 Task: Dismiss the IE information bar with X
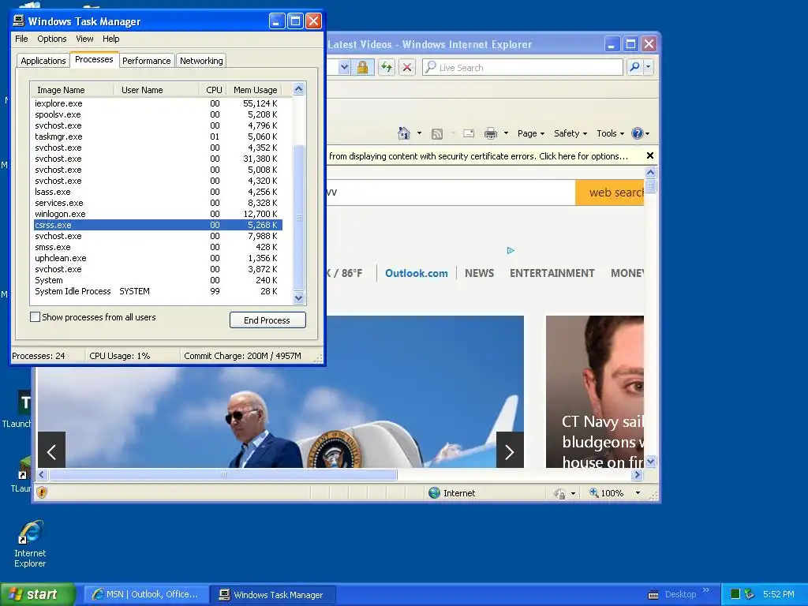(x=650, y=155)
